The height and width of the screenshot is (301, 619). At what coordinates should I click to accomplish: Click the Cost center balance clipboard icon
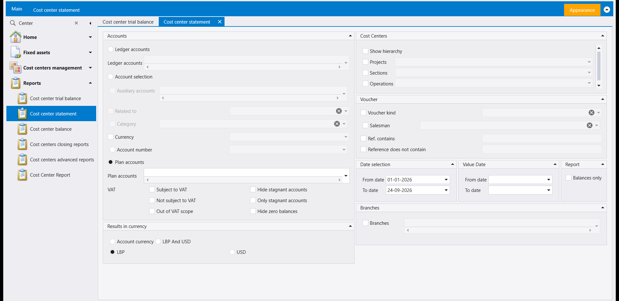tap(22, 129)
